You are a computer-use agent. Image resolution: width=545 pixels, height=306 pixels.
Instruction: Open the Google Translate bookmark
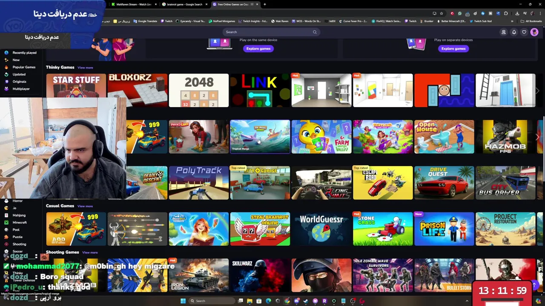[145, 21]
